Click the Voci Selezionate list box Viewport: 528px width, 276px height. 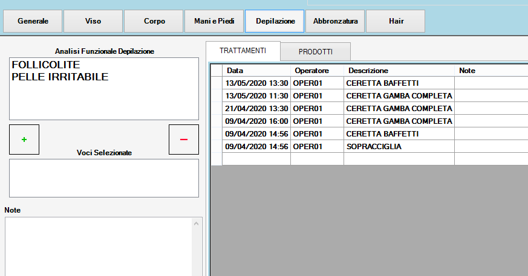pyautogui.click(x=103, y=178)
